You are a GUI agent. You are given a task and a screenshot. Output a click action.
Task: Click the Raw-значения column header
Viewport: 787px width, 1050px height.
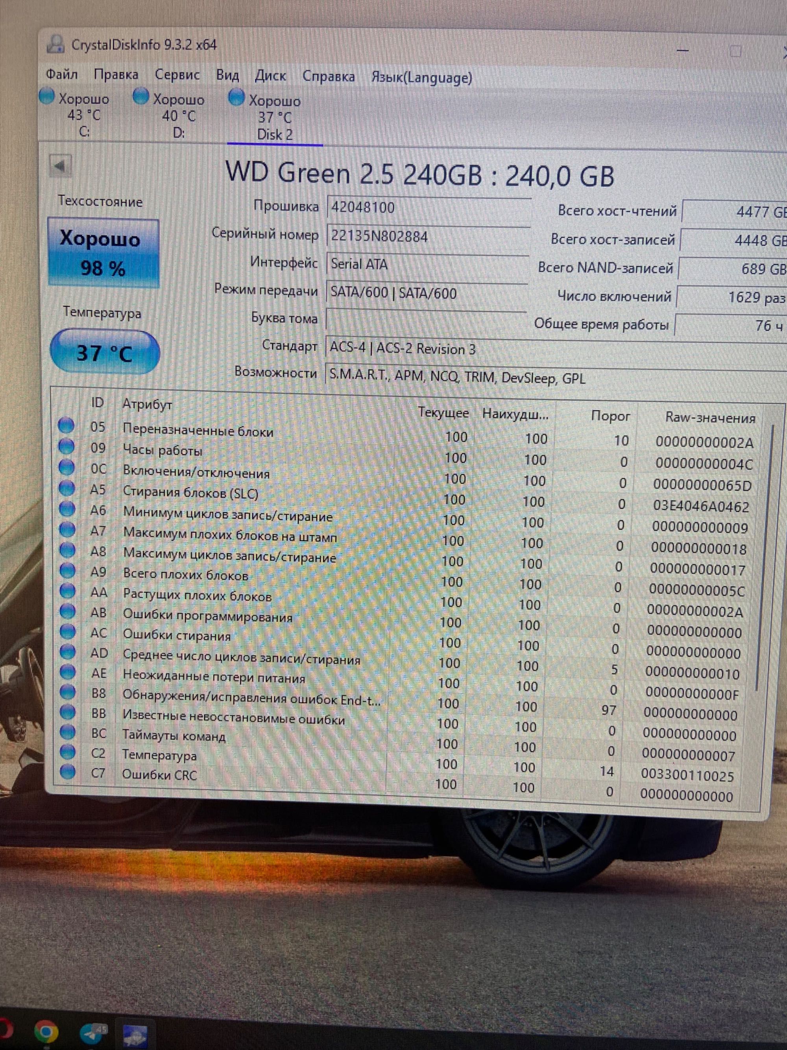(x=710, y=418)
